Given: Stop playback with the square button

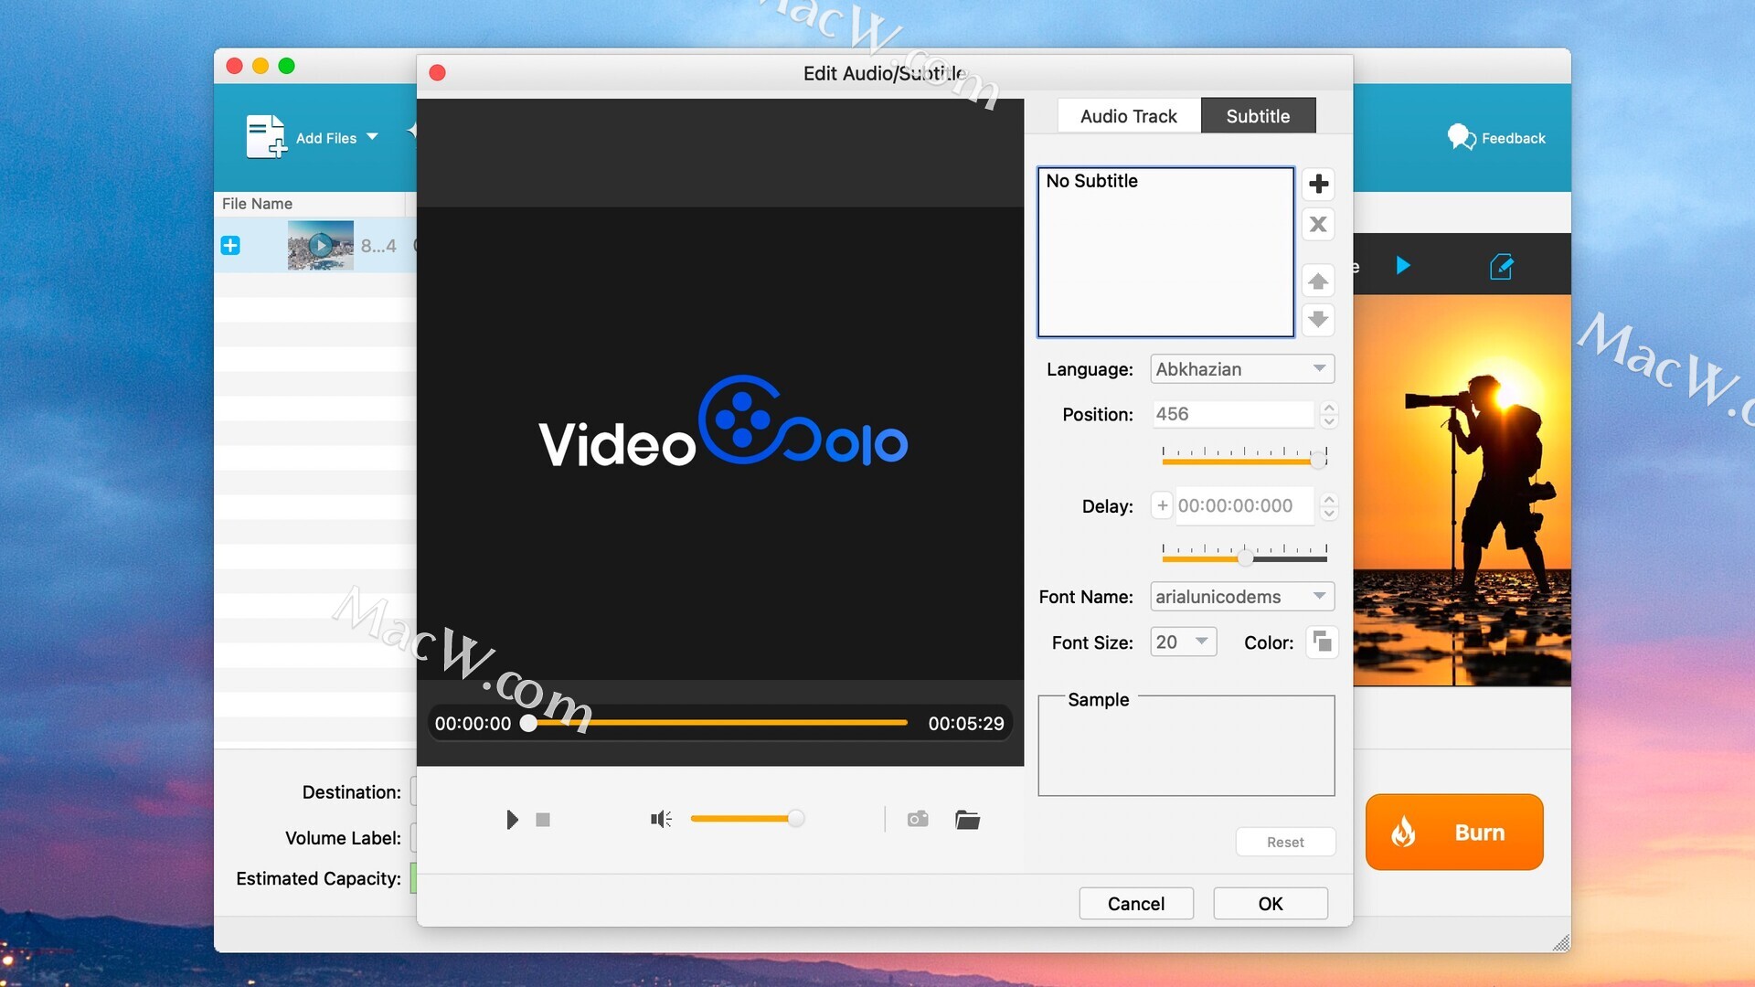Looking at the screenshot, I should point(543,820).
